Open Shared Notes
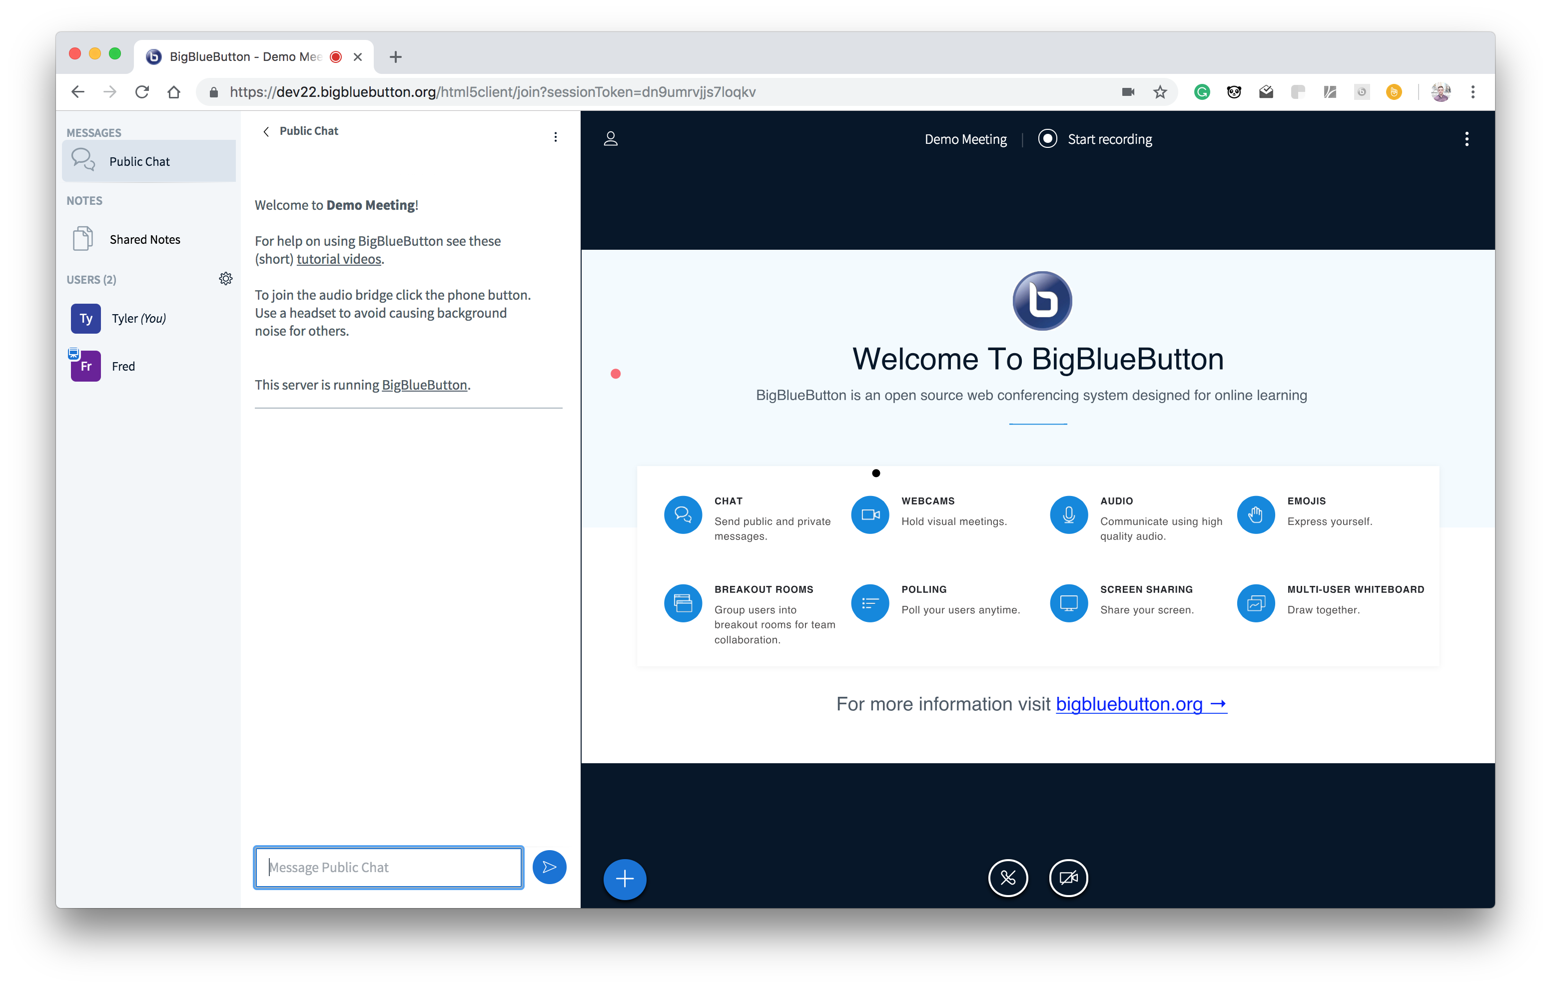The width and height of the screenshot is (1551, 988). pyautogui.click(x=149, y=239)
